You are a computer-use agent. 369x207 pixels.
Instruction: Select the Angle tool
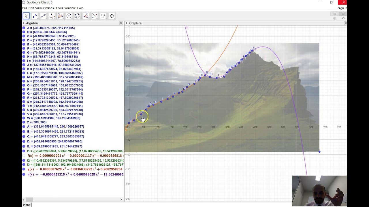pyautogui.click(x=86, y=16)
